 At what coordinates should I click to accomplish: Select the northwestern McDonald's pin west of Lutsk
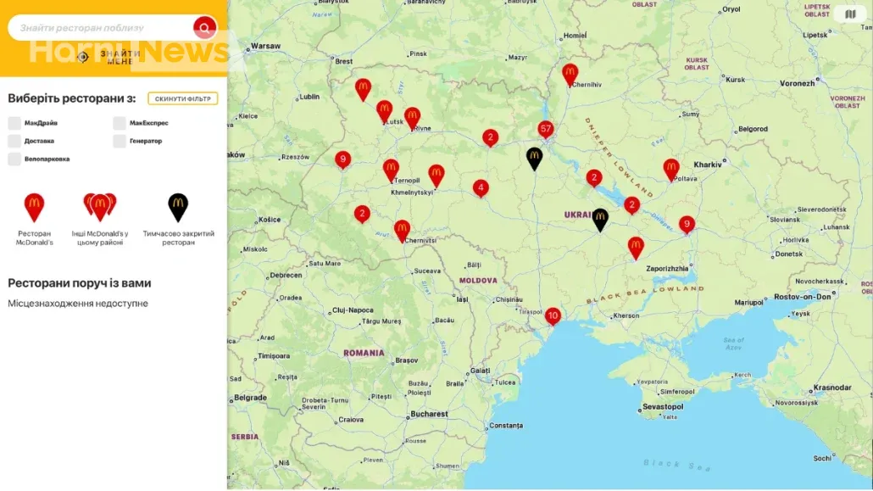point(363,88)
